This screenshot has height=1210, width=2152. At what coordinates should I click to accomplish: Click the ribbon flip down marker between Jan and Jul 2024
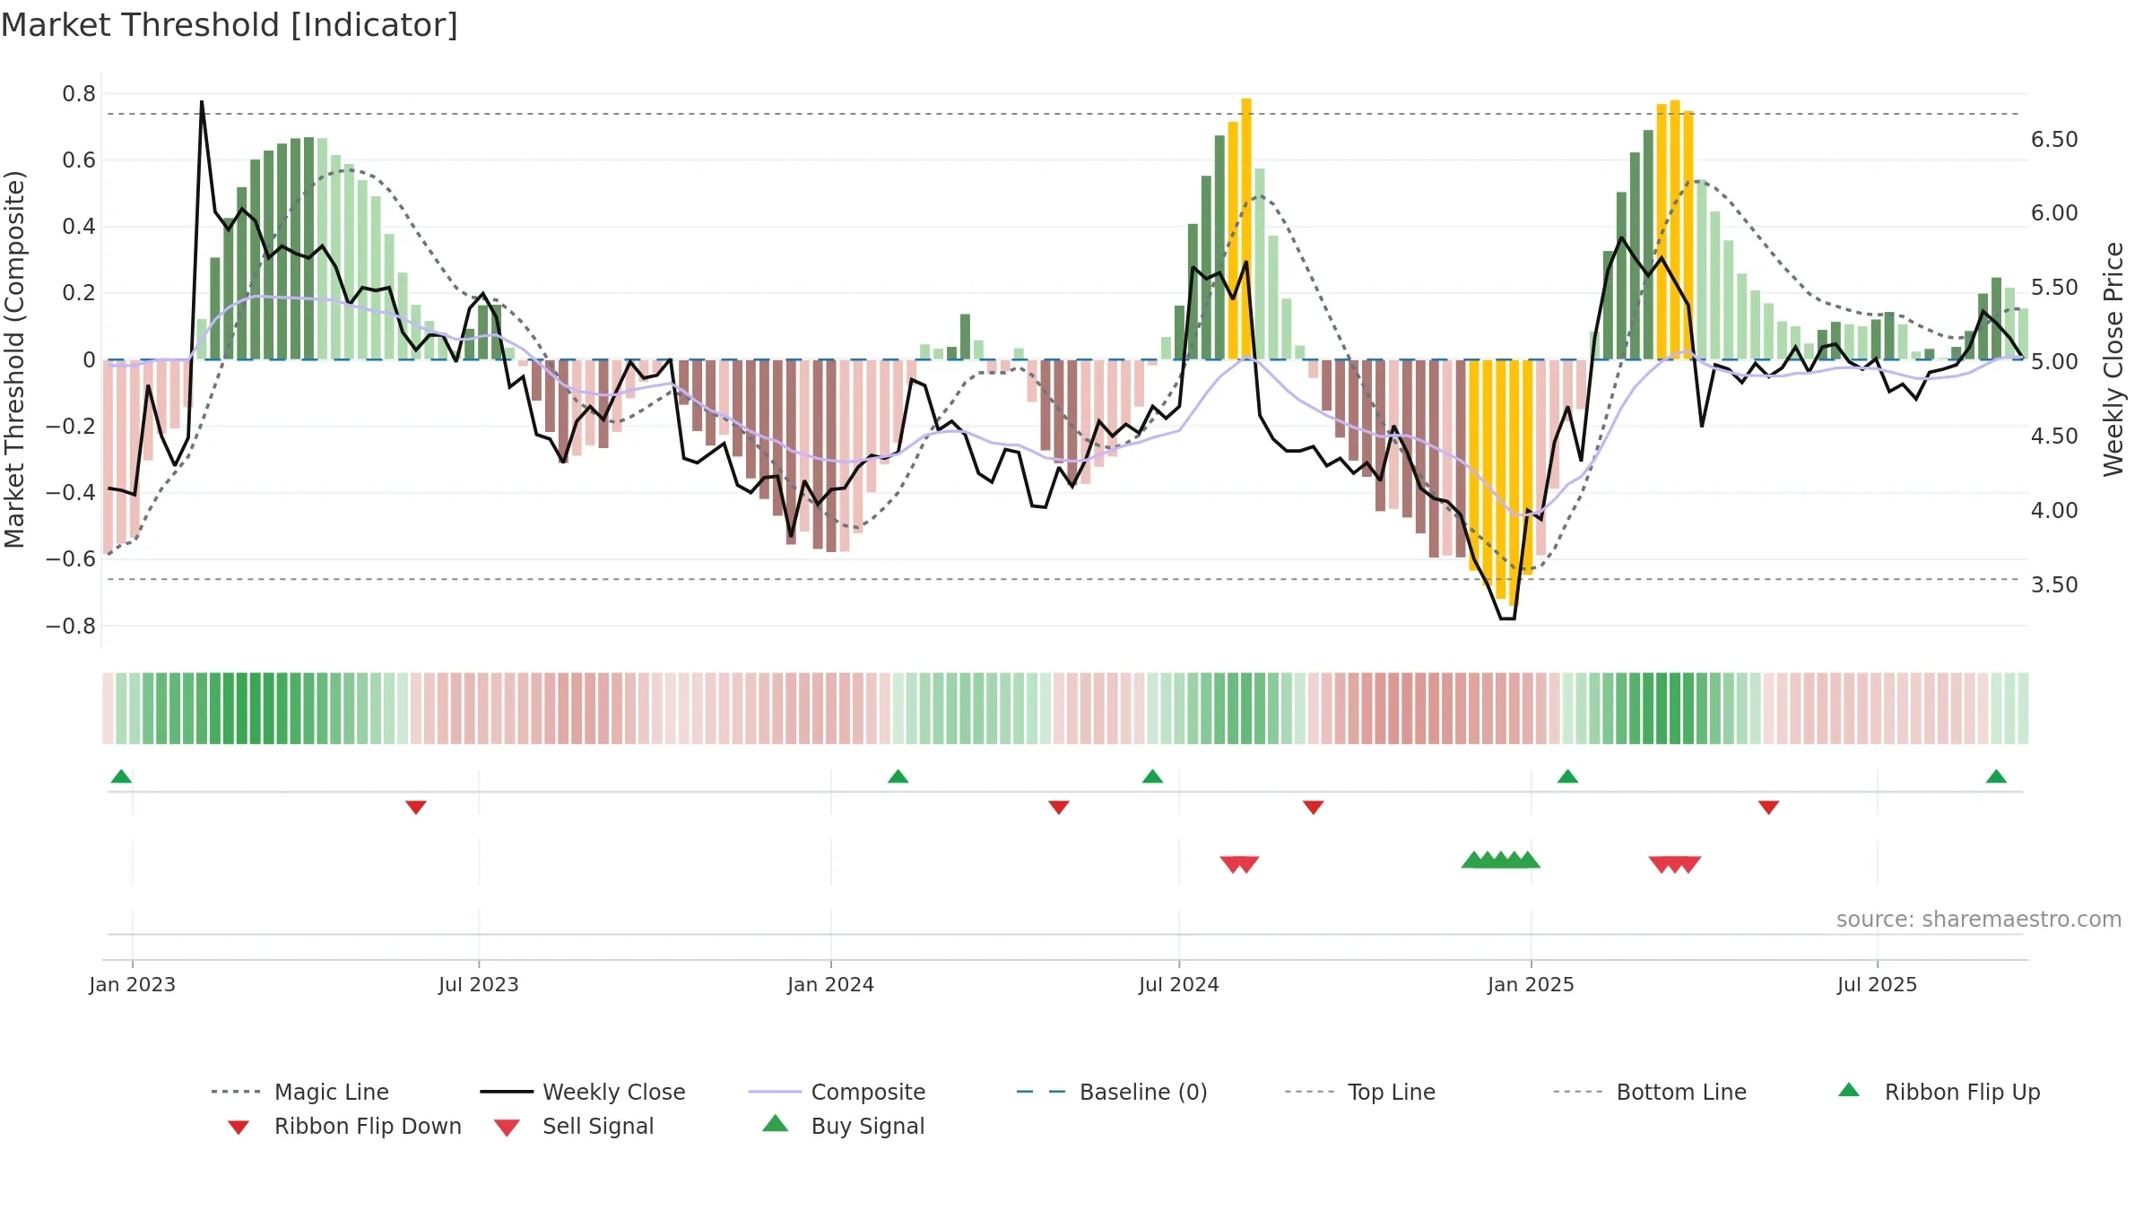1059,808
